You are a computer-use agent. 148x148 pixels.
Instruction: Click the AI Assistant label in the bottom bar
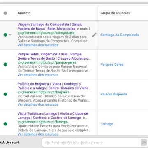point(10,143)
